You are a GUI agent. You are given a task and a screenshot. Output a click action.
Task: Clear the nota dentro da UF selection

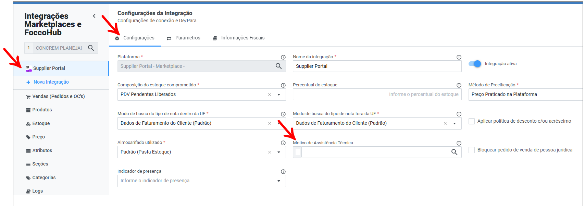coord(270,123)
